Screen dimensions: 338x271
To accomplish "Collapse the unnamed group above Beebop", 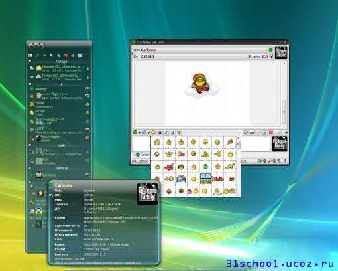I will (x=30, y=84).
